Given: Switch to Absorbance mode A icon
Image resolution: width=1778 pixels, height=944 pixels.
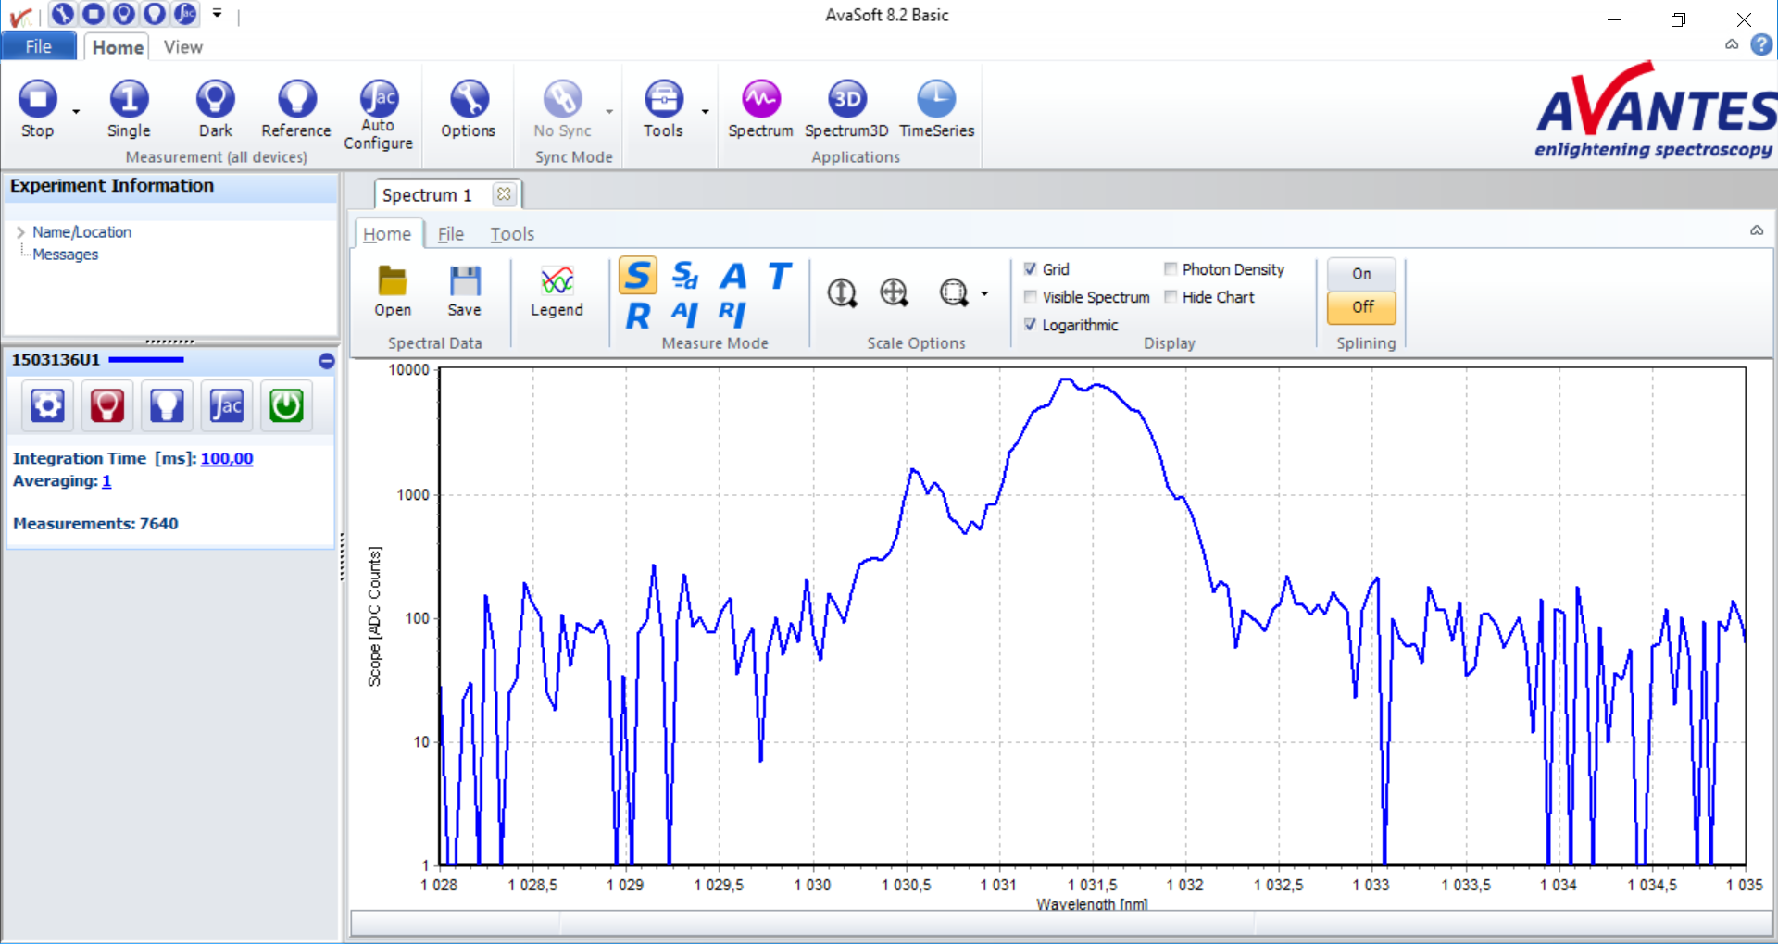Looking at the screenshot, I should [x=733, y=276].
